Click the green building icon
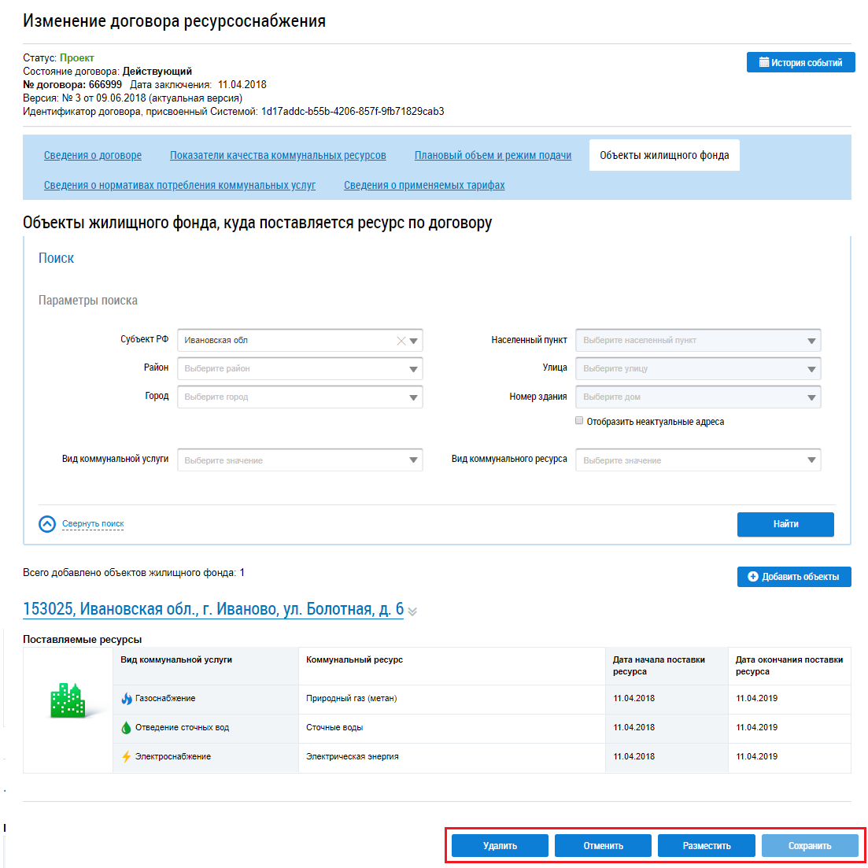The width and height of the screenshot is (868, 868). 68,701
